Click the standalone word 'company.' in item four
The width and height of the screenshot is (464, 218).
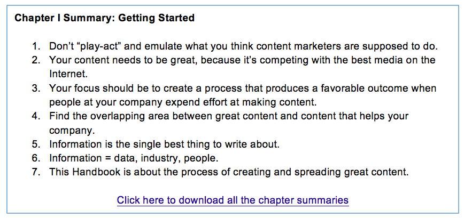(x=69, y=129)
